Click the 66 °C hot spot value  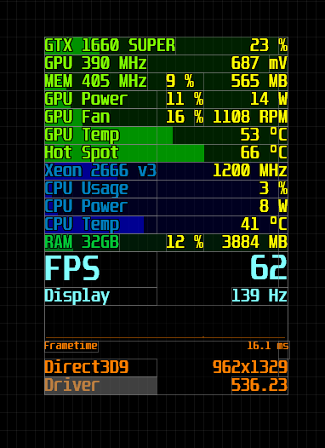264,152
